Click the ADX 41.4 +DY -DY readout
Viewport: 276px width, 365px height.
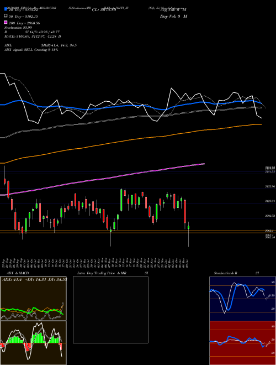[35, 280]
